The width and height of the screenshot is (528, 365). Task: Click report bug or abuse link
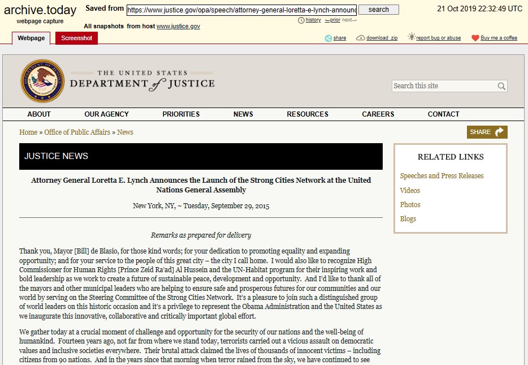pyautogui.click(x=439, y=38)
